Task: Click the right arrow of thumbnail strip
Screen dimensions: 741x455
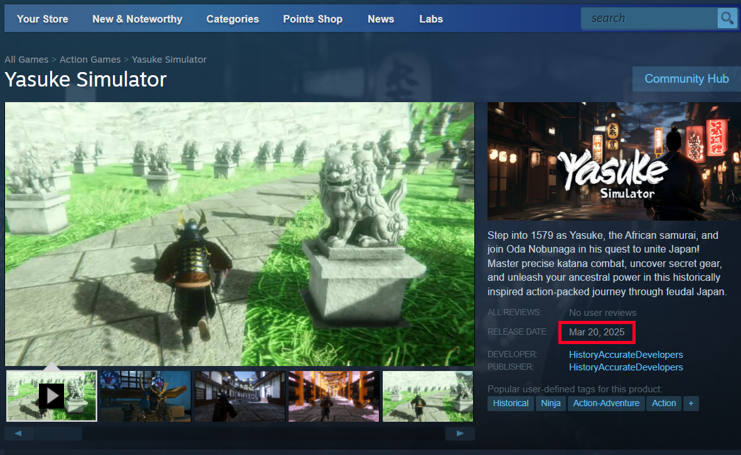Action: pos(460,433)
